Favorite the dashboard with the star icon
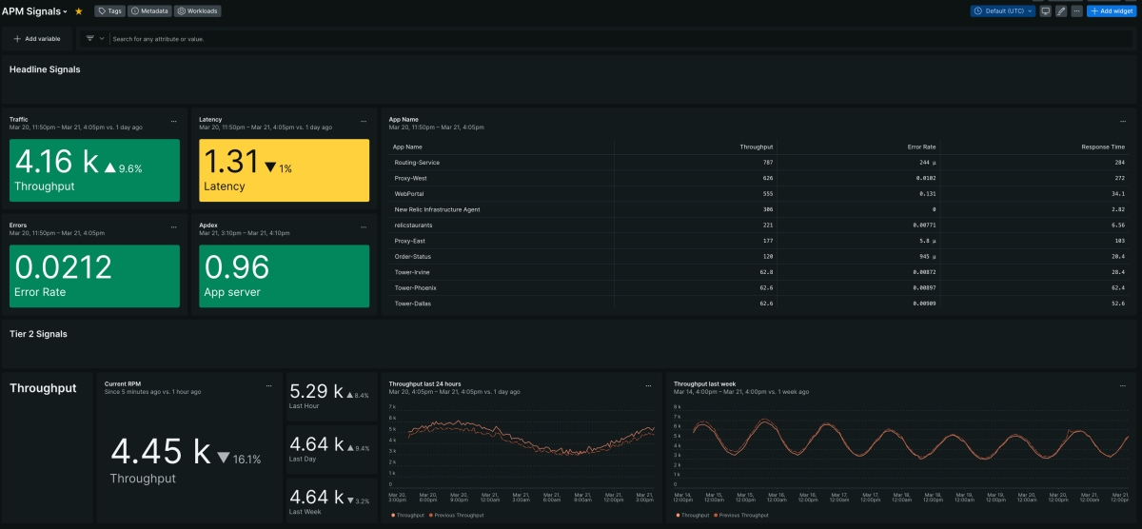 (78, 11)
